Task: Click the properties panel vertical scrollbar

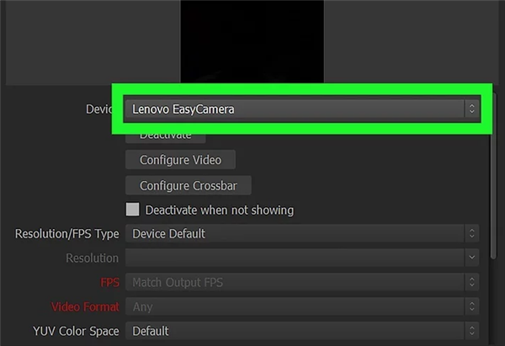Action: (493, 196)
